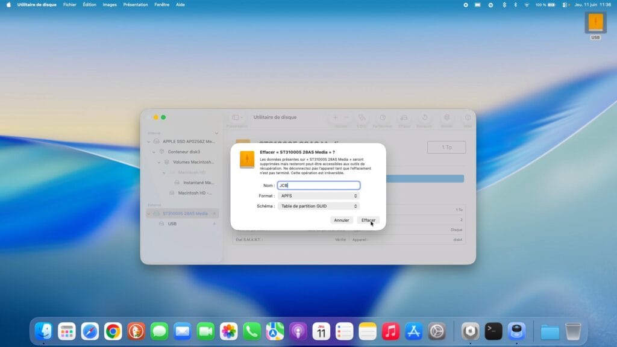Eject the USB volume in sidebar

[x=215, y=224]
